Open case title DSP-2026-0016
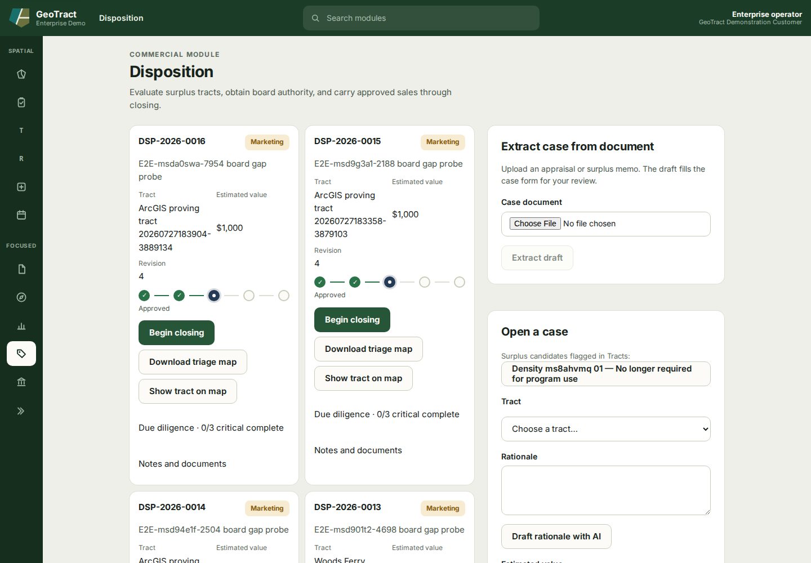811x563 pixels. tap(172, 141)
